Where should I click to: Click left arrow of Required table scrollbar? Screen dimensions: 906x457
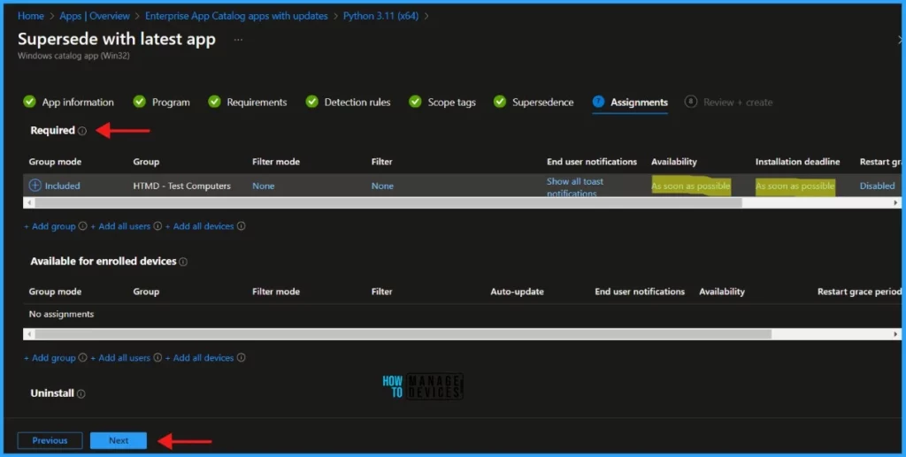(x=29, y=202)
